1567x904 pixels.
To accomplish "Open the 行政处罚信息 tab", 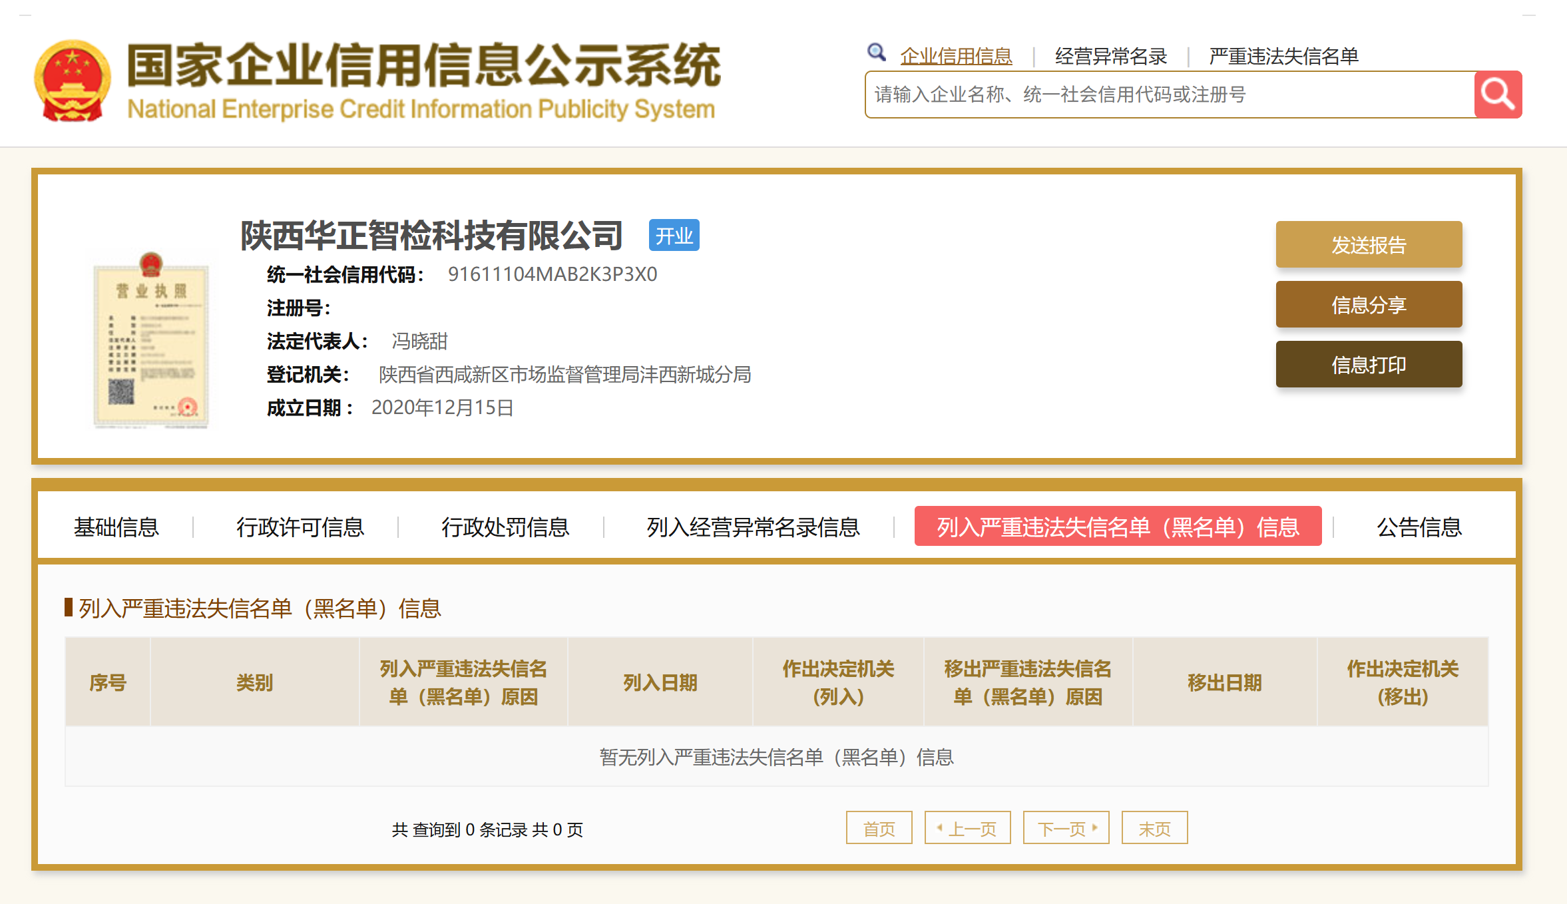I will (x=505, y=527).
